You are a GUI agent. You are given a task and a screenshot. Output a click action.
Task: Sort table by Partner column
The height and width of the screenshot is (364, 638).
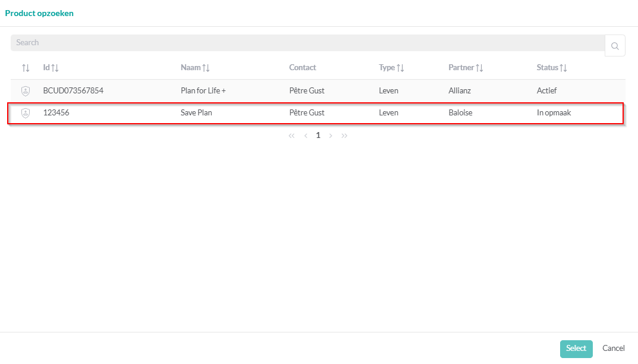[x=479, y=68]
